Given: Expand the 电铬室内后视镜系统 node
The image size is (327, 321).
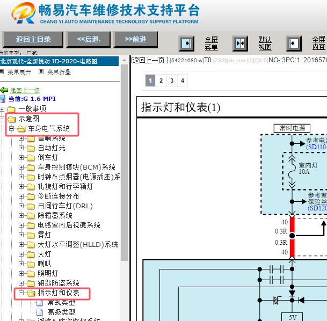Looking at the screenshot, I should point(21,225).
